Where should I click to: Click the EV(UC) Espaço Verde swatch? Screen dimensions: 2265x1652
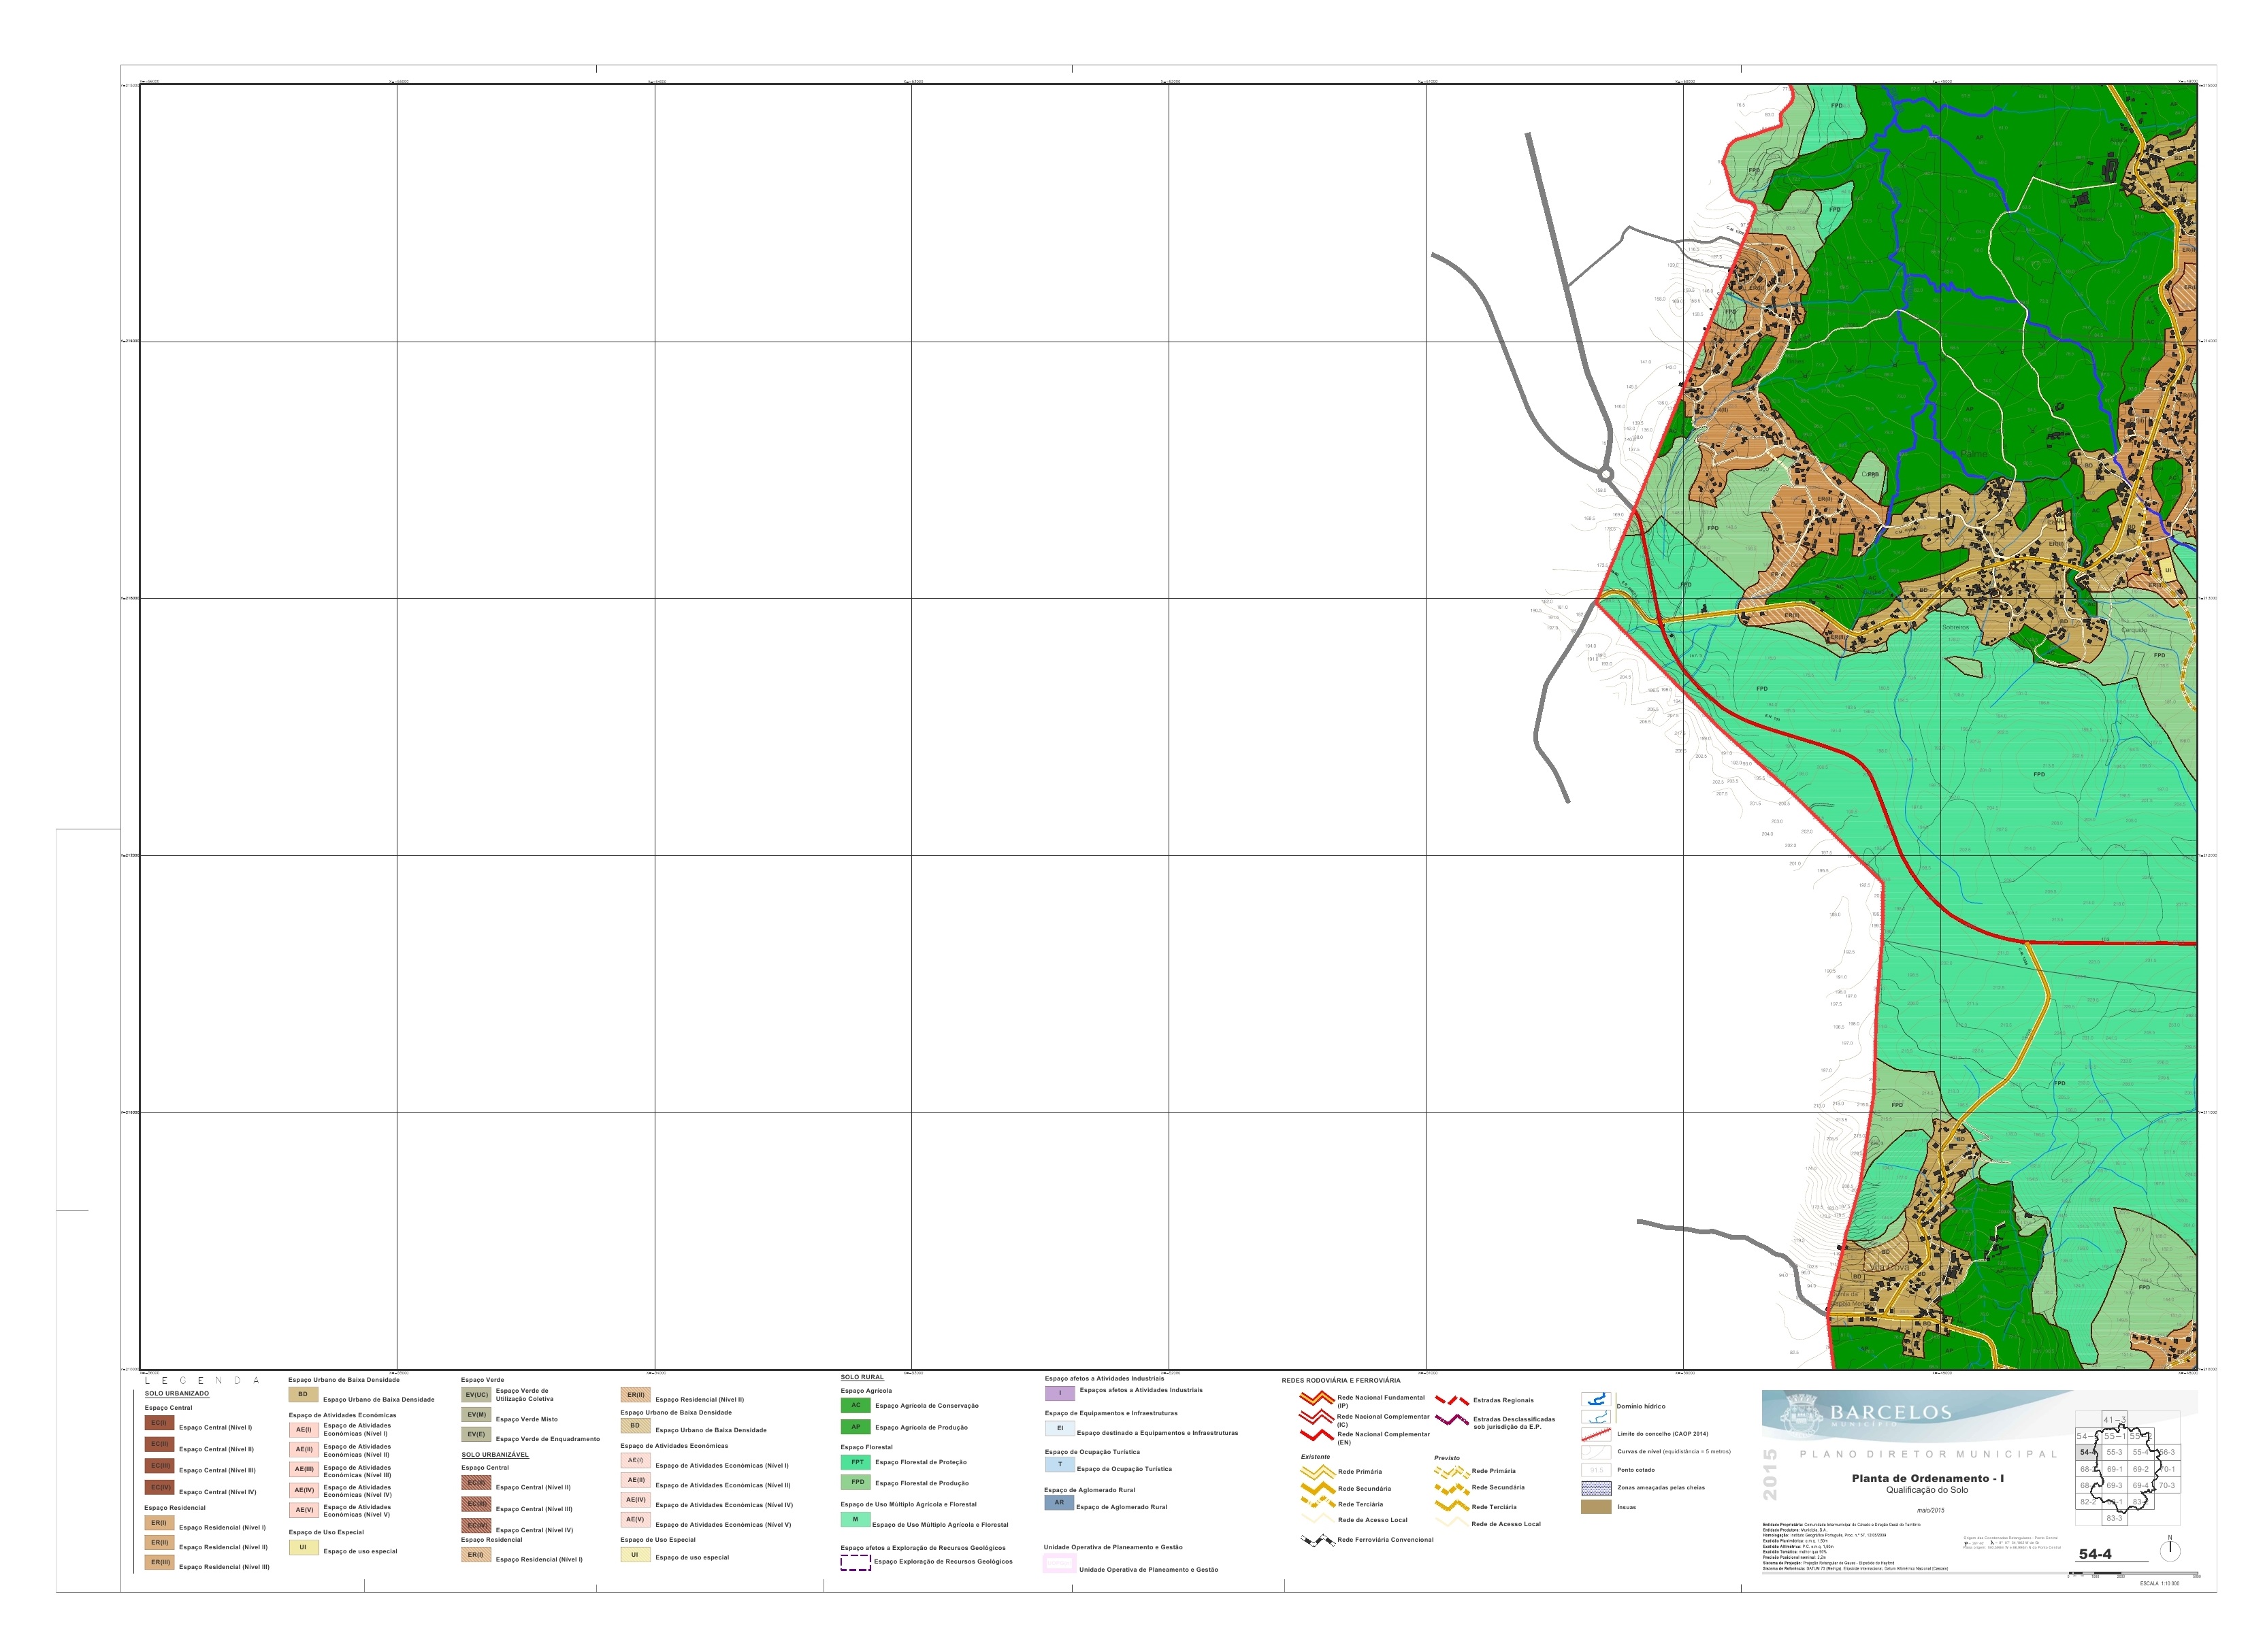pyautogui.click(x=476, y=1395)
